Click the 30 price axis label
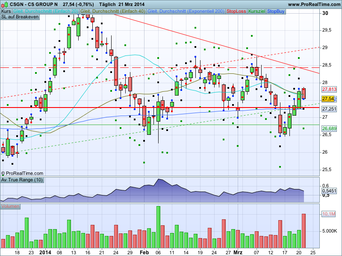 point(325,13)
